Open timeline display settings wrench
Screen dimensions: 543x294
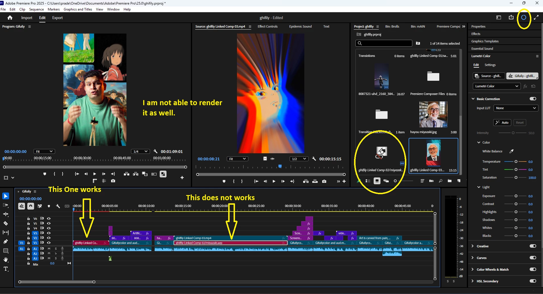point(58,206)
